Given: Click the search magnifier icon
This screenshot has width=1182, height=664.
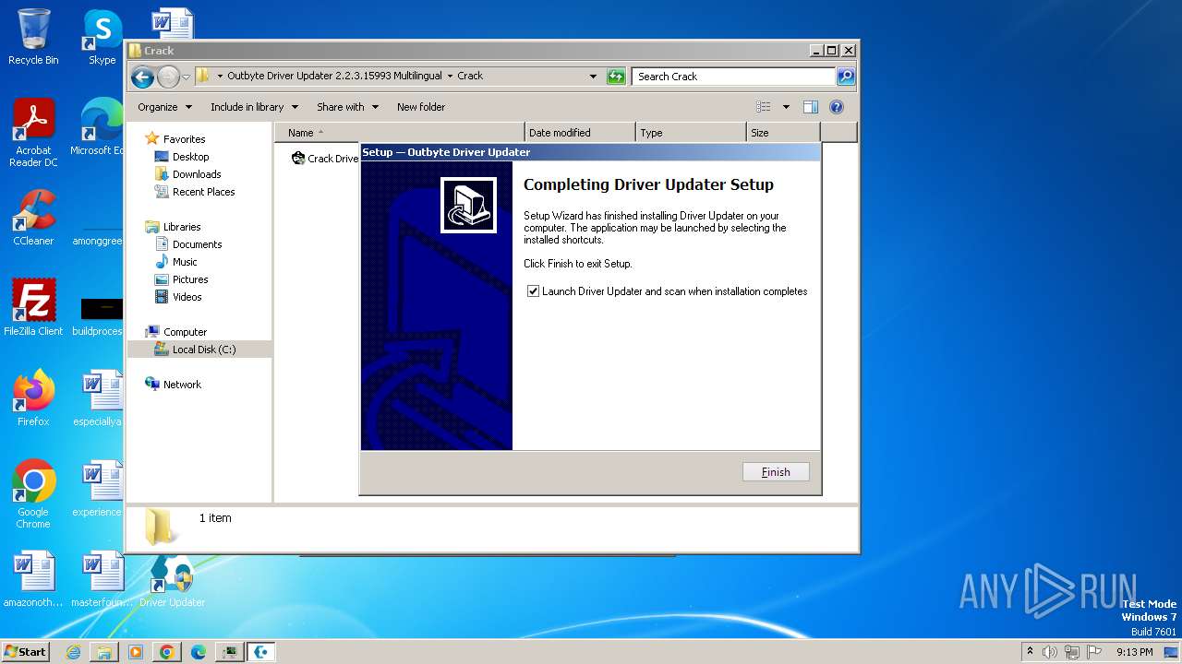Looking at the screenshot, I should tap(845, 77).
